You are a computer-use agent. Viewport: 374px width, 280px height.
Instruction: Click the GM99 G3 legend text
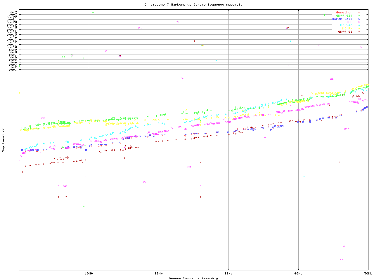tap(345, 32)
